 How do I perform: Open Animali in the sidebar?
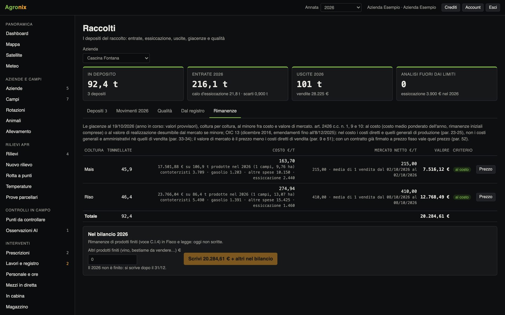coord(37,121)
